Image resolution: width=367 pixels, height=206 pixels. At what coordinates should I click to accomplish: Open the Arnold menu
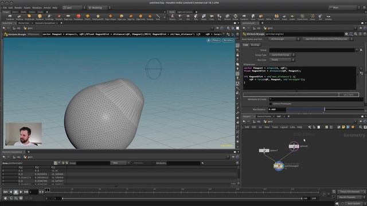tap(47, 7)
